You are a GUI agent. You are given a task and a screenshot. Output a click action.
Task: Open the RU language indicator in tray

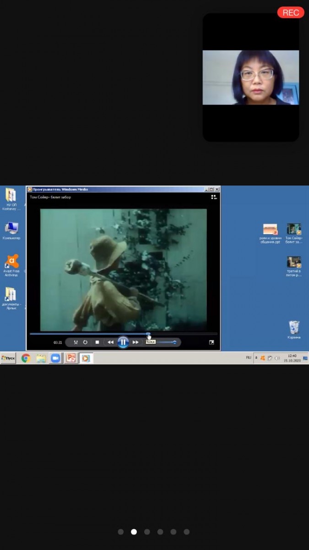pyautogui.click(x=249, y=357)
